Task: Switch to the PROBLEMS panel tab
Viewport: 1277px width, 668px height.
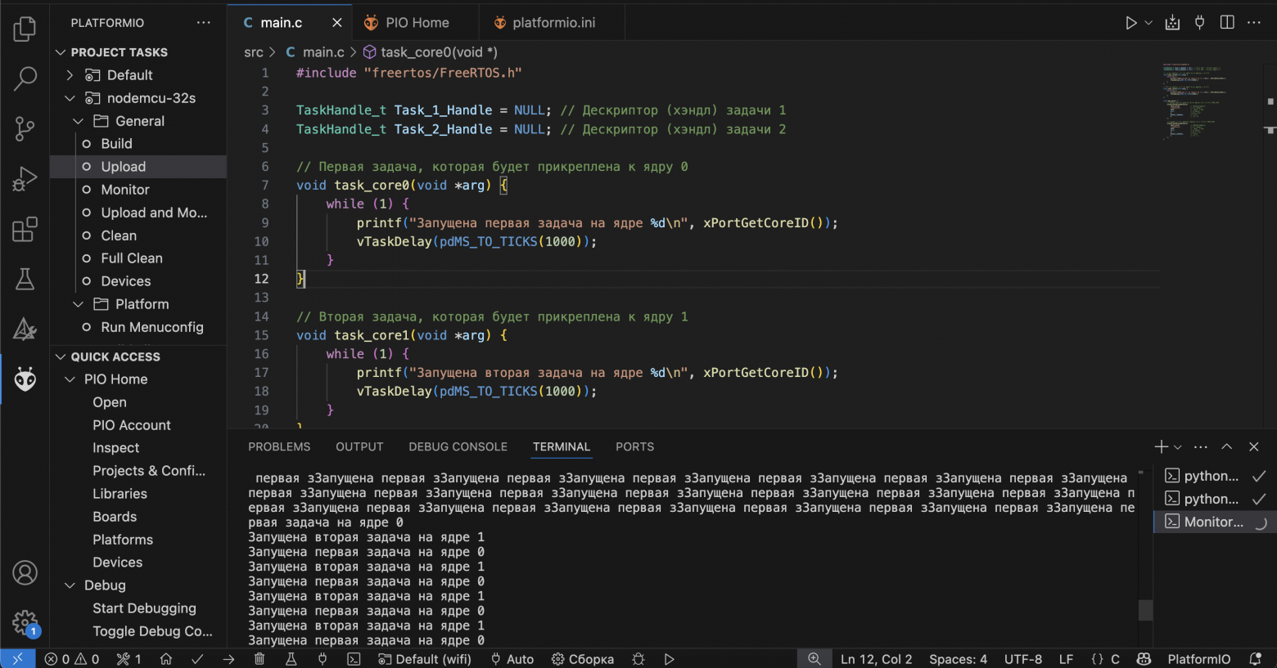Action: coord(279,446)
